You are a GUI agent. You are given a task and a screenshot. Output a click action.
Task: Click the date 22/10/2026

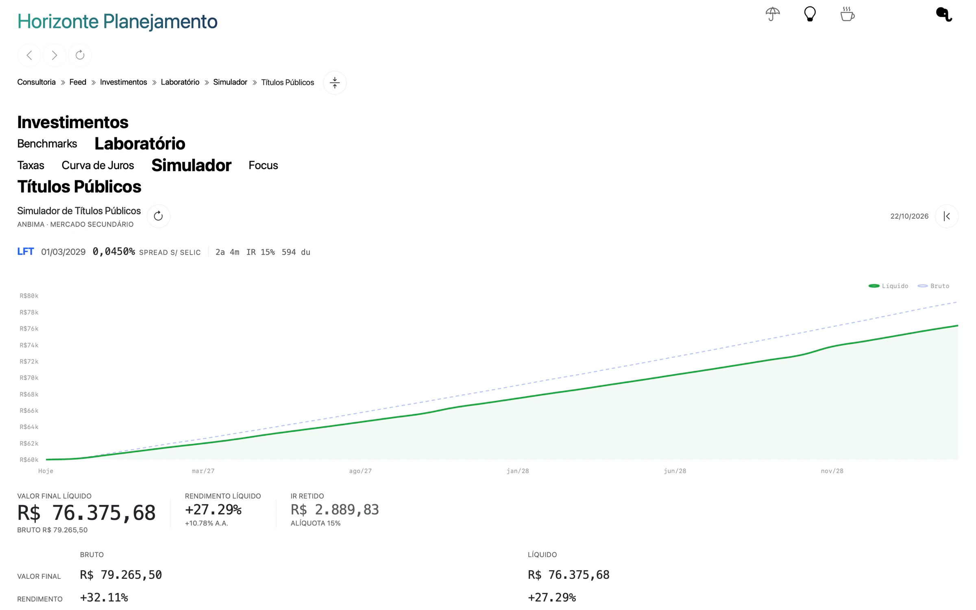(909, 216)
